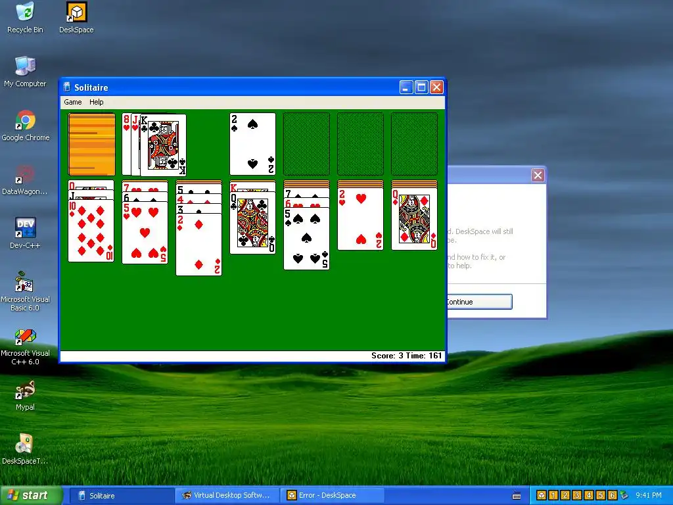673x505 pixels.
Task: Select the Queen of Diamonds card
Action: [x=414, y=219]
